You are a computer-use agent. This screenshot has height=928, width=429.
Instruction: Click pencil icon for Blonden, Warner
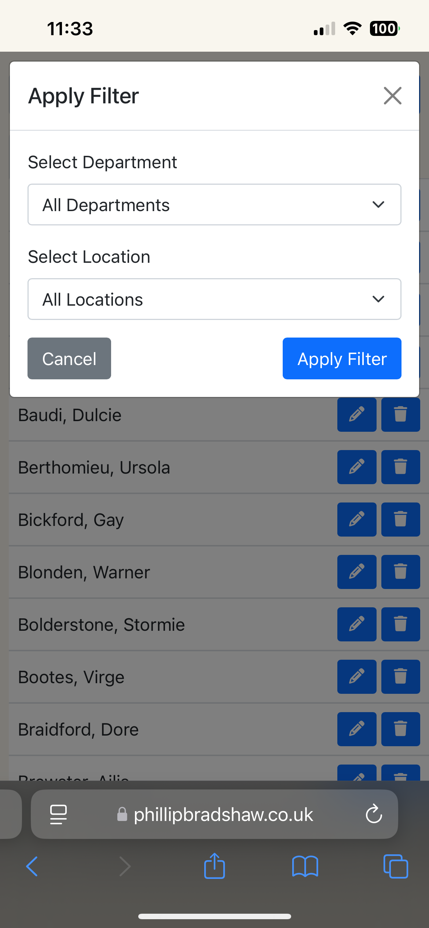pos(356,572)
